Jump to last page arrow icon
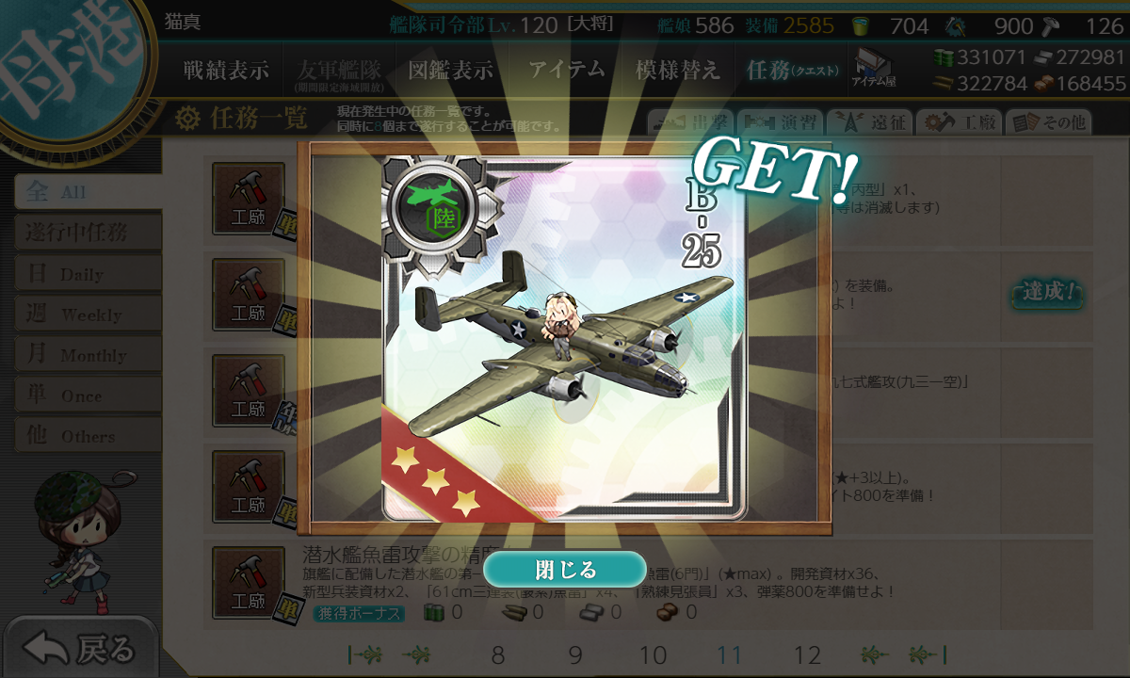 click(928, 654)
